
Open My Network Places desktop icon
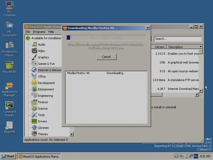point(9,49)
